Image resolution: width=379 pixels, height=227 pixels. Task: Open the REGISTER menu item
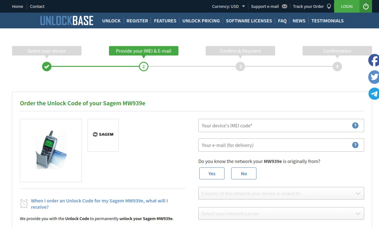[137, 21]
